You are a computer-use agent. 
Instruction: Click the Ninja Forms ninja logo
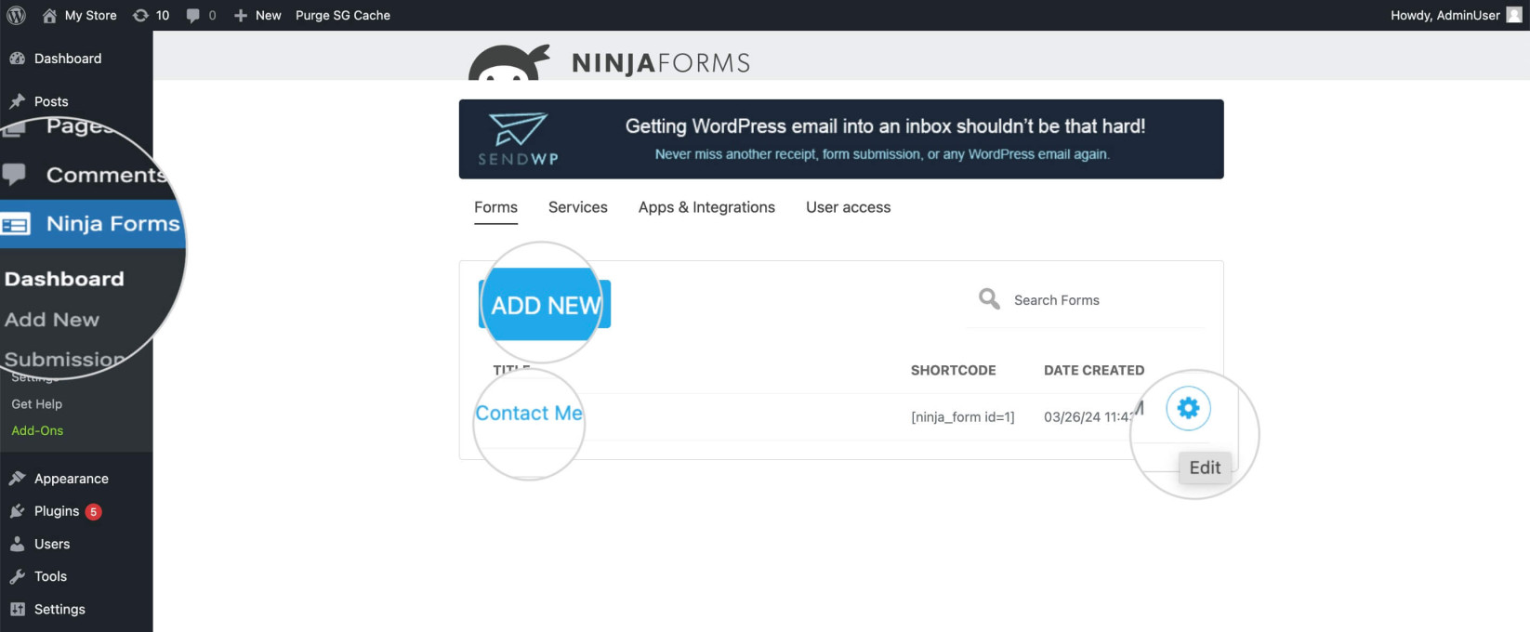tap(508, 62)
